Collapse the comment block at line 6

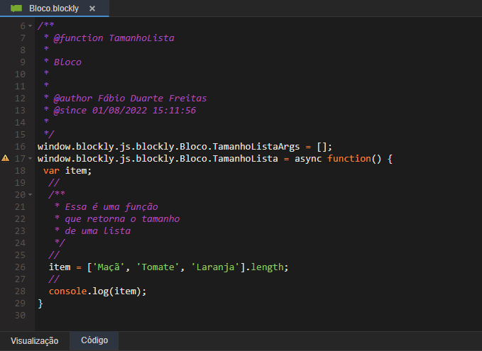[30, 26]
